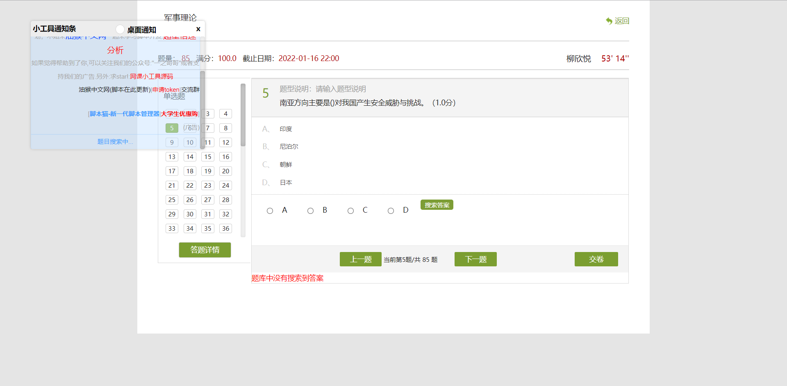The height and width of the screenshot is (386, 787).
Task: Jump to question 10
Action: (x=190, y=143)
